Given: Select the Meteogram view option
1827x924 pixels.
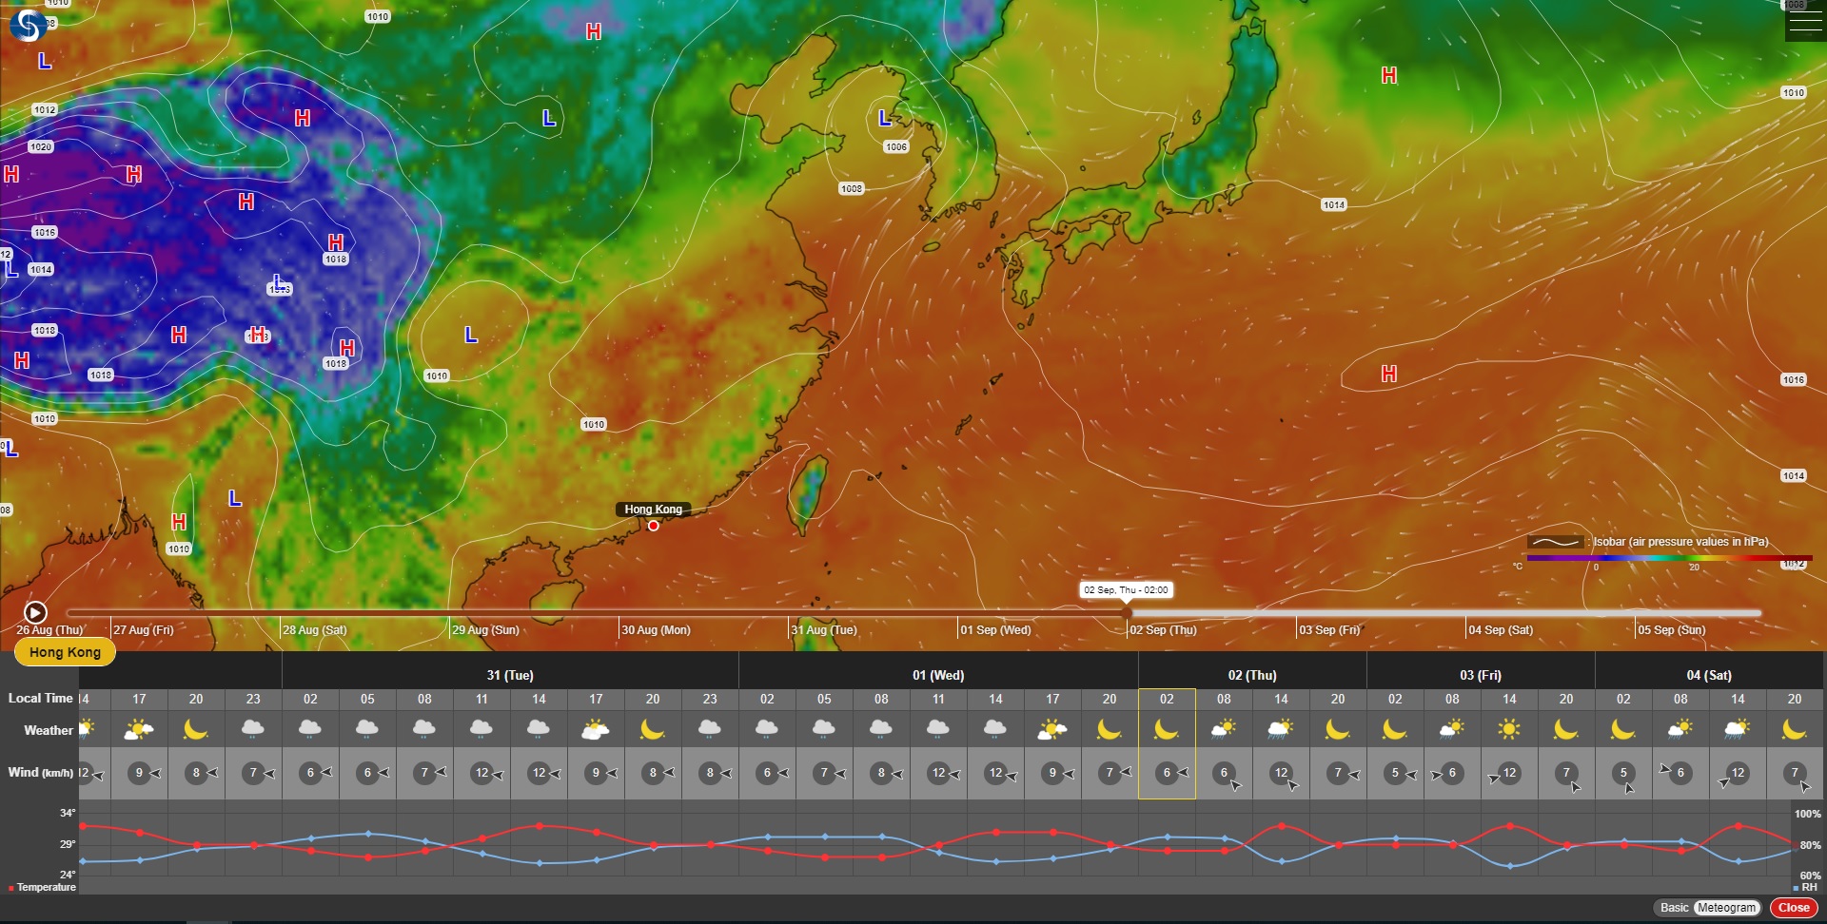Looking at the screenshot, I should tap(1726, 908).
